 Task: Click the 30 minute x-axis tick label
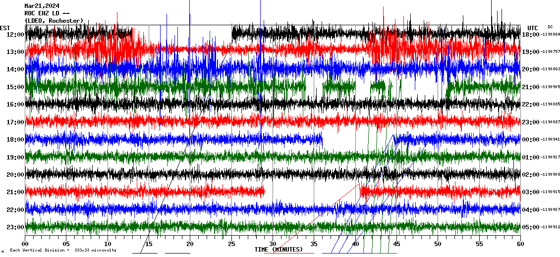coord(273,244)
